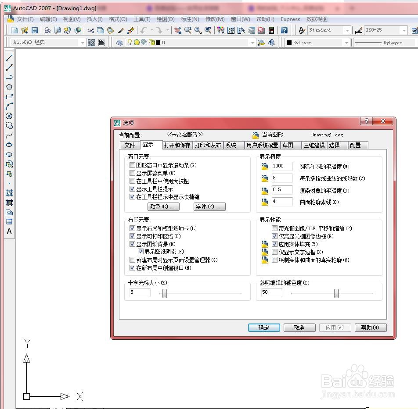Click the 圆弧和圆的平滑度 input field
Viewport: 418px width, 409px height.
tap(282, 166)
